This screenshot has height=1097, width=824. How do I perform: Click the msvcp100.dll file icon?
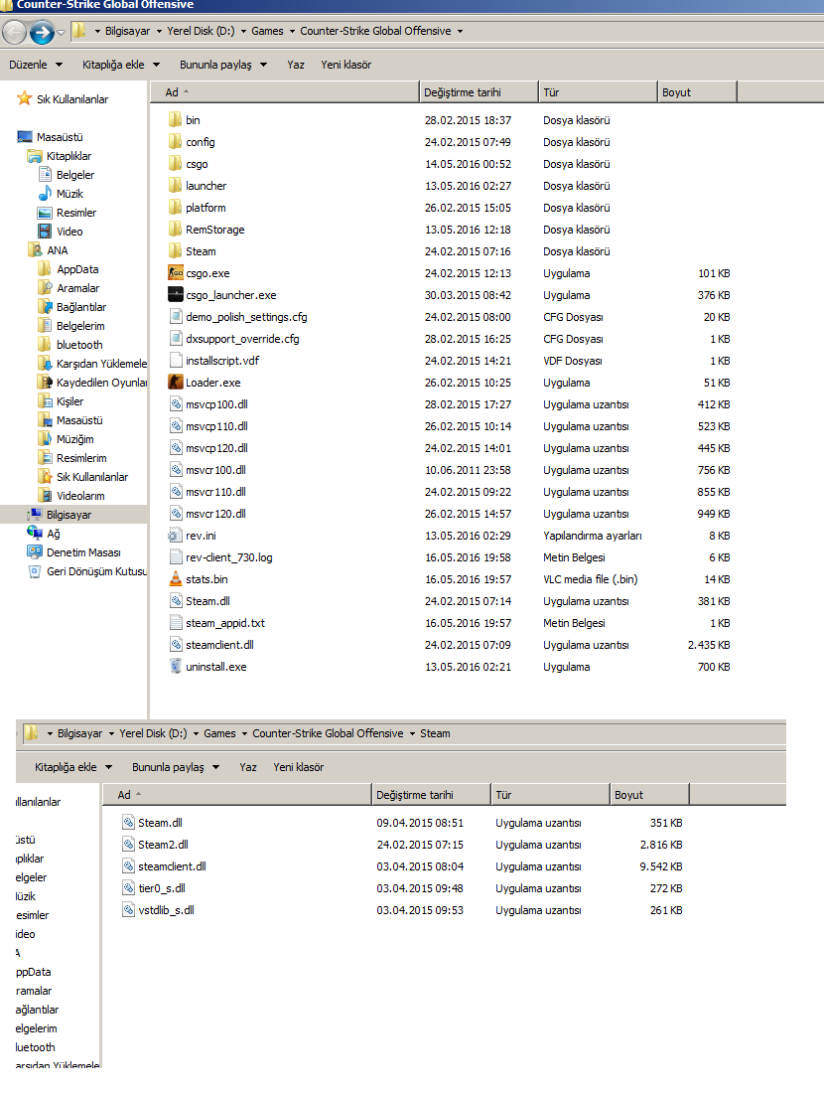click(x=176, y=403)
